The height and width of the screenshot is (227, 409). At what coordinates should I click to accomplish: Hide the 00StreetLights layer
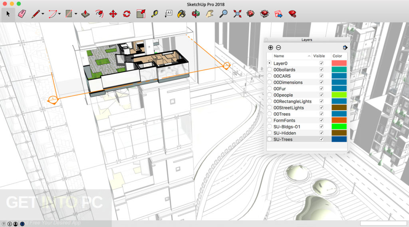coord(322,108)
